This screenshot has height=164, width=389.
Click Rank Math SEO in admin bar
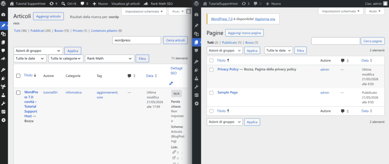tap(158, 4)
